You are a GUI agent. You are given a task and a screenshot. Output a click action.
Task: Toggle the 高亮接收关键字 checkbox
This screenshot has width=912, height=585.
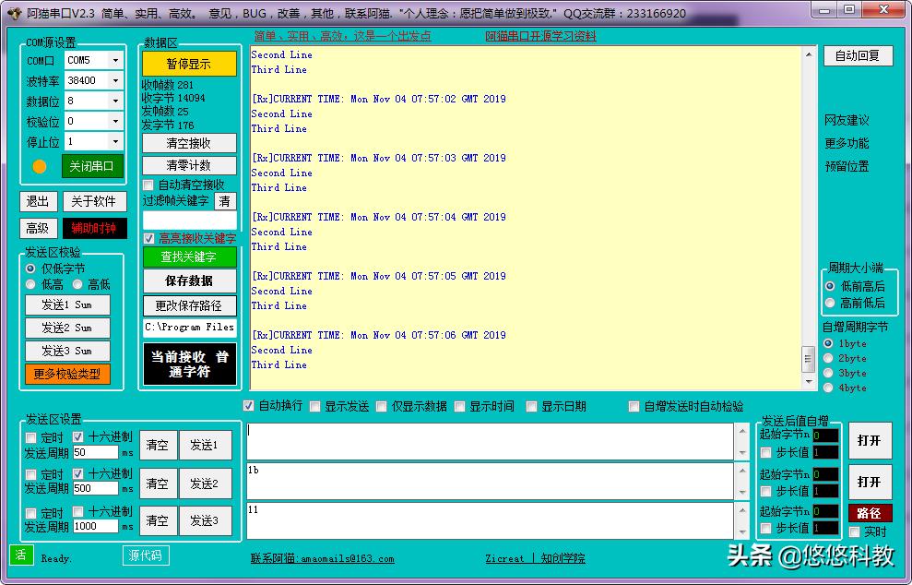[148, 239]
